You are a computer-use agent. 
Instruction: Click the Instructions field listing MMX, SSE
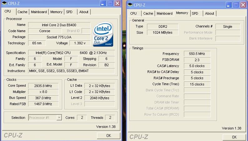point(71,71)
